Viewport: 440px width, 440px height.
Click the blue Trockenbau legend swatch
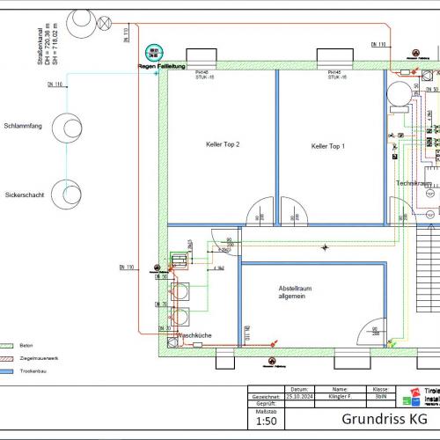click(6, 371)
